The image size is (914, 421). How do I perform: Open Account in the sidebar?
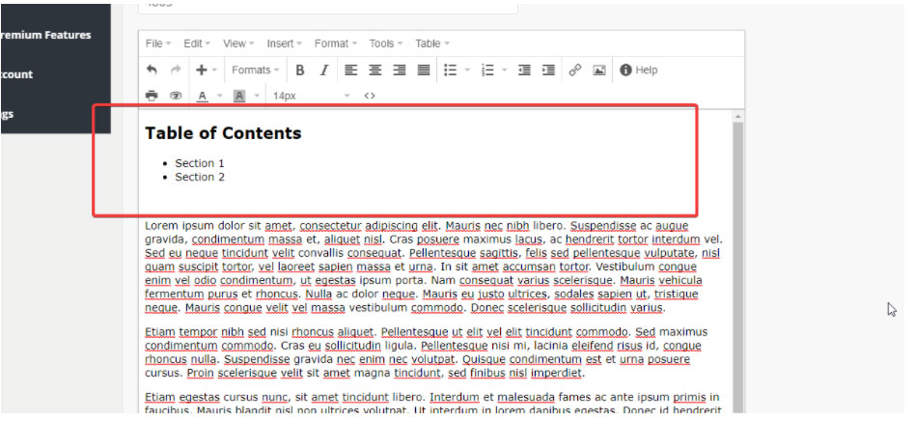pyautogui.click(x=17, y=74)
